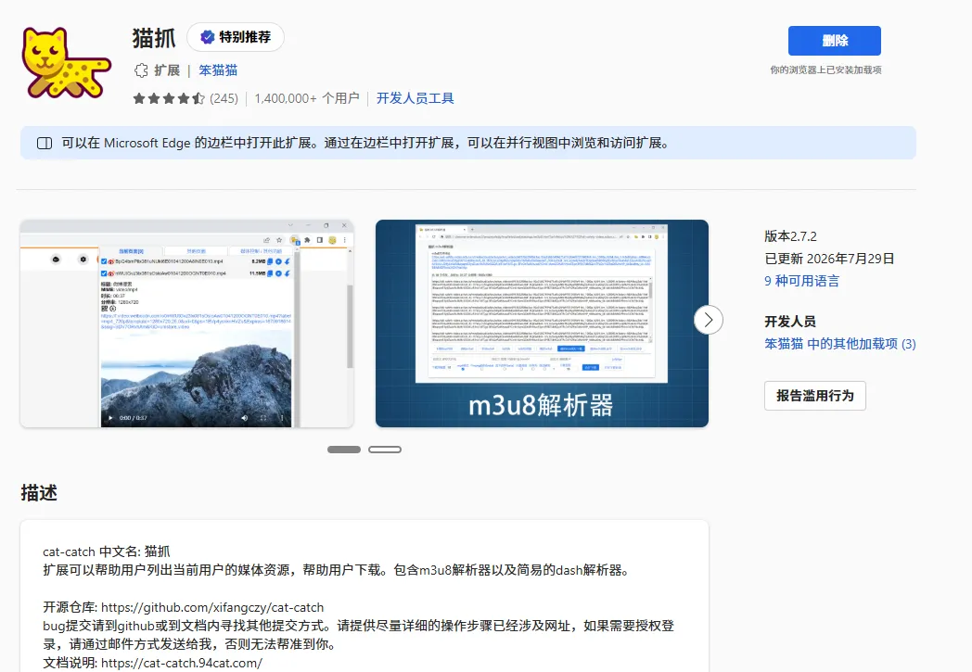Click the 特别推荐 featured badge
Image resolution: width=972 pixels, height=672 pixels.
(236, 37)
